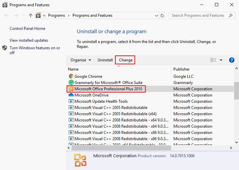Open the view options dropdown arrow
The height and width of the screenshot is (170, 239).
pos(221,60)
